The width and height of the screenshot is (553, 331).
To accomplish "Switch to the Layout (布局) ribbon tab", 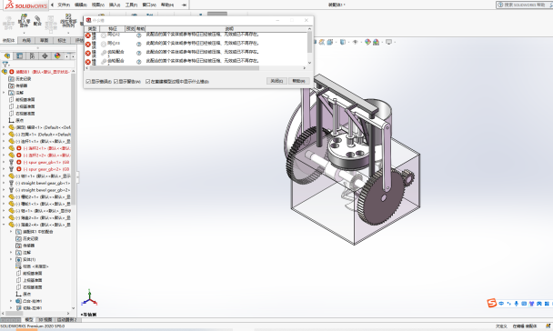I will (x=26, y=40).
